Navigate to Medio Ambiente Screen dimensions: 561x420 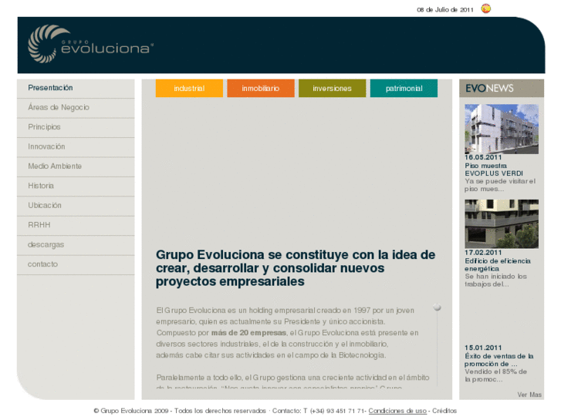click(55, 166)
